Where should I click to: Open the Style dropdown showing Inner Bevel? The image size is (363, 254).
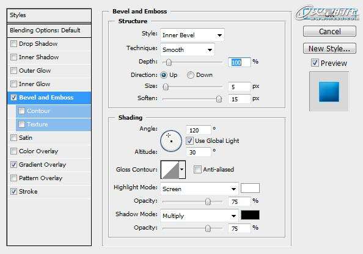tap(192, 35)
